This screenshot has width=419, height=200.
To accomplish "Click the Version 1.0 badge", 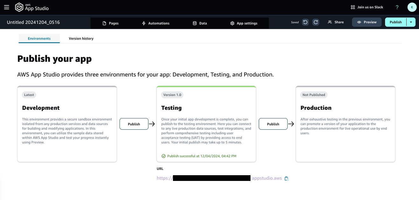I will 172,95.
